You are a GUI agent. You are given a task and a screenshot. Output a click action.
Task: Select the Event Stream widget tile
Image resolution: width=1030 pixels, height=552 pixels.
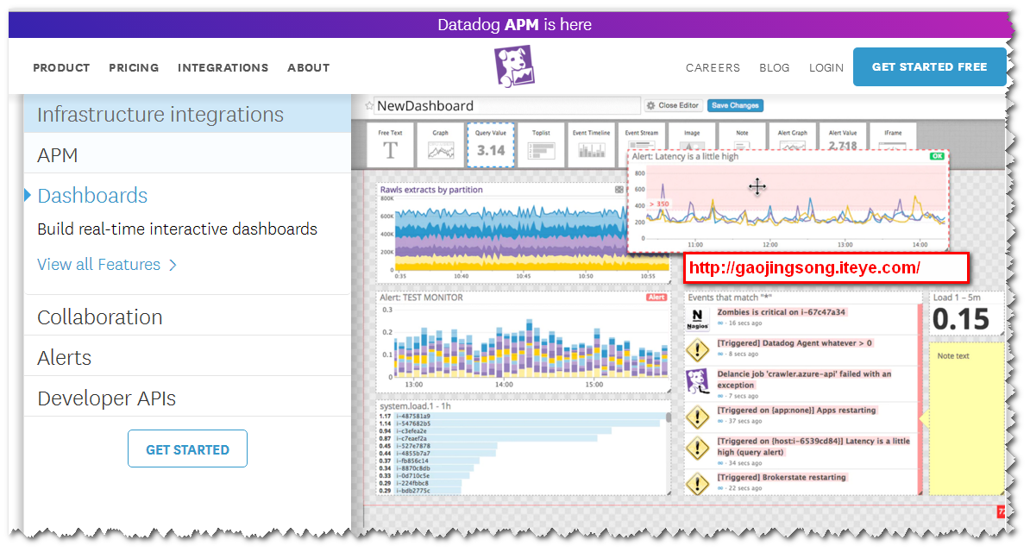(641, 136)
